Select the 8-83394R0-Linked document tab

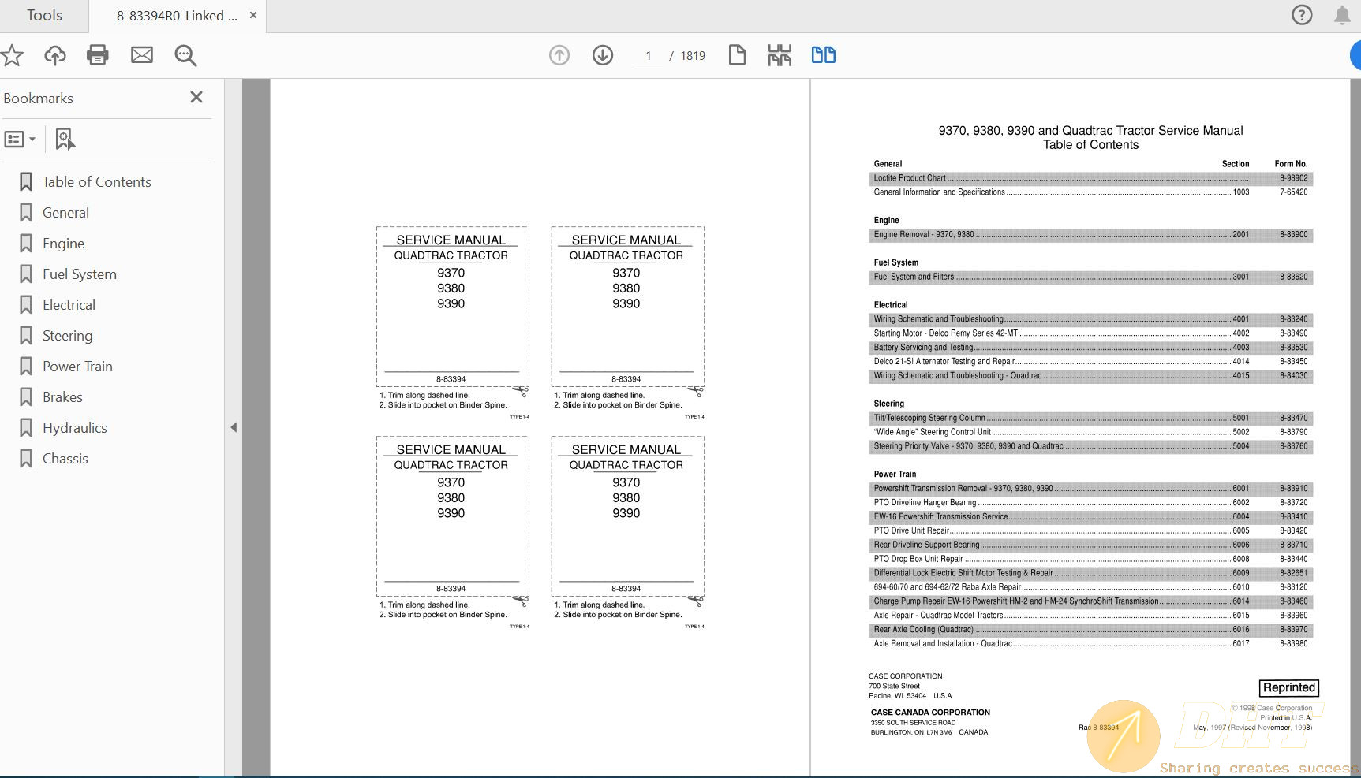tap(176, 16)
